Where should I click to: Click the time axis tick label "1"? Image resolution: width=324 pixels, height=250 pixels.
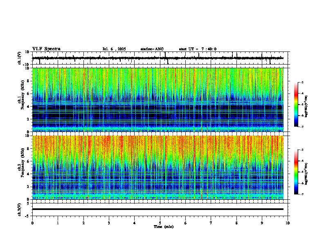point(58,223)
